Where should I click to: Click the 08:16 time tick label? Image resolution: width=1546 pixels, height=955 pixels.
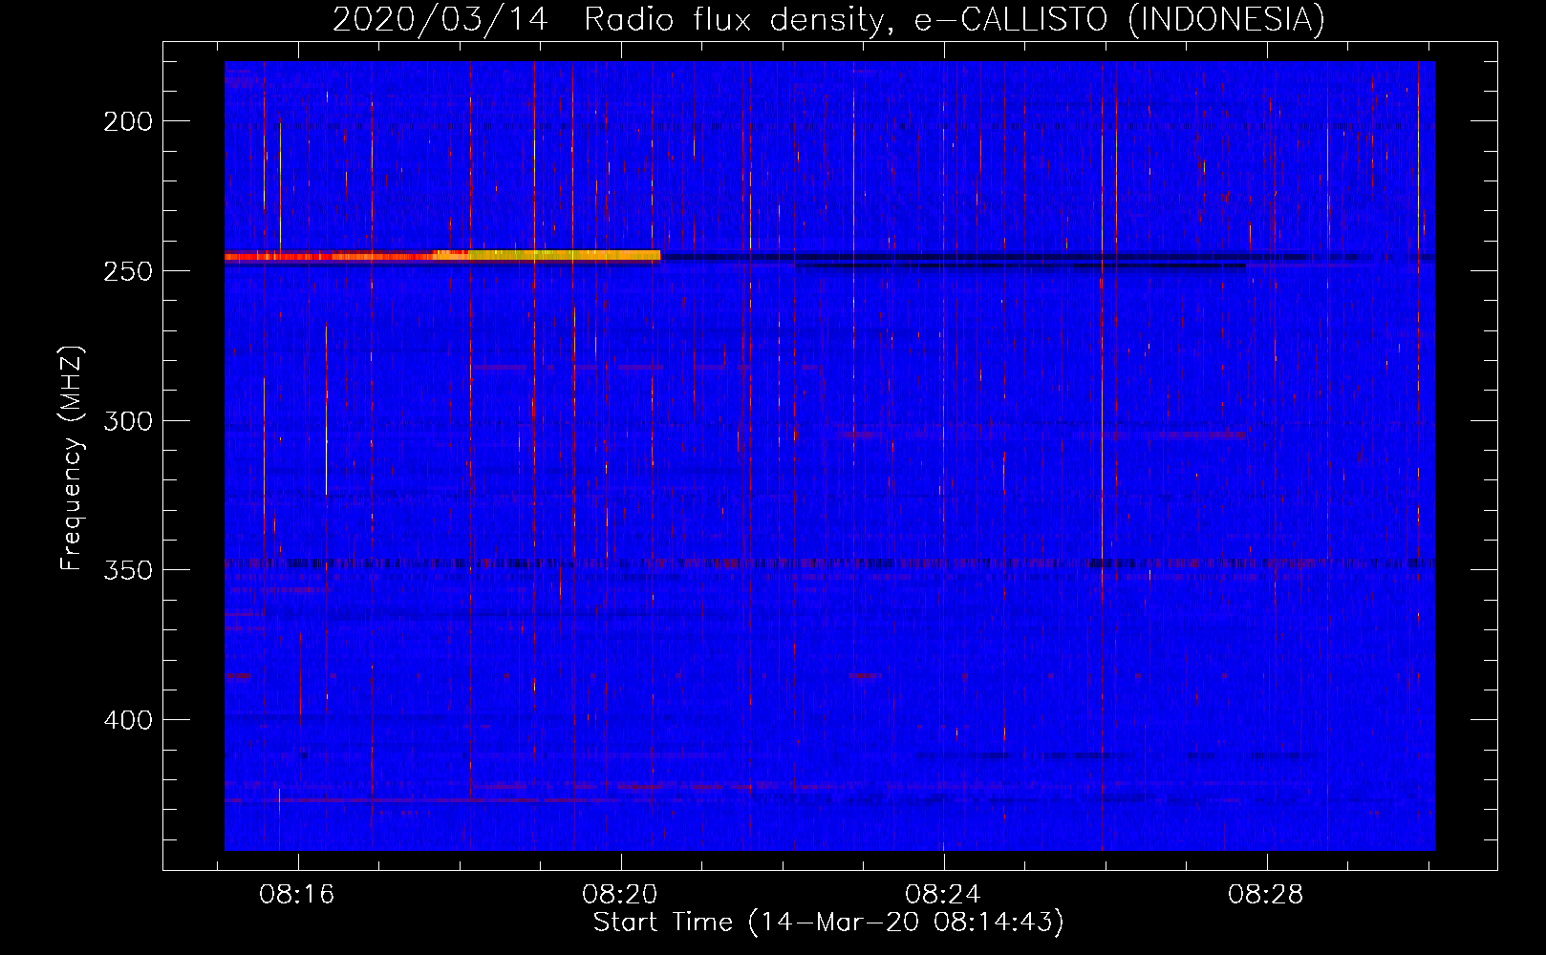297,895
